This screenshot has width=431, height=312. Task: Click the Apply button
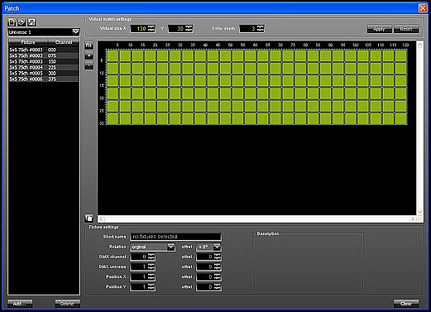[x=379, y=29]
